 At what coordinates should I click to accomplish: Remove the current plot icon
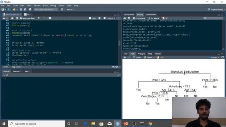(157, 58)
